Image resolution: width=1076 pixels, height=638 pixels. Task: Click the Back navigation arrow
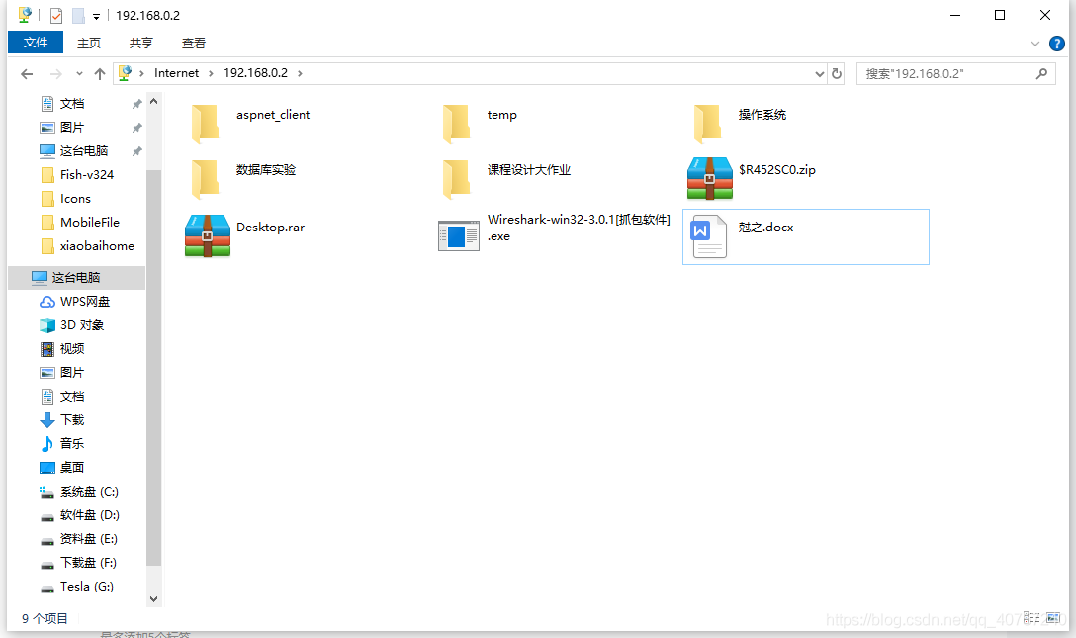click(27, 74)
